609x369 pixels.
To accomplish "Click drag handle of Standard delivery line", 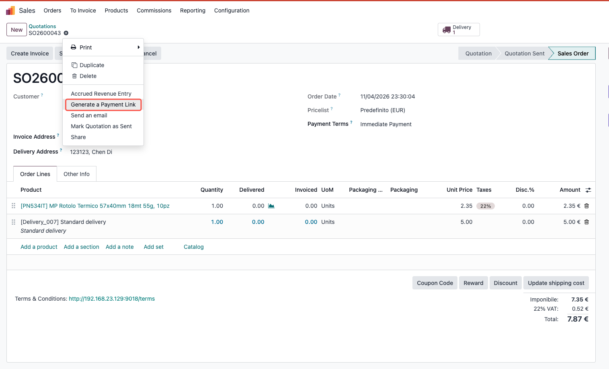I will [14, 222].
